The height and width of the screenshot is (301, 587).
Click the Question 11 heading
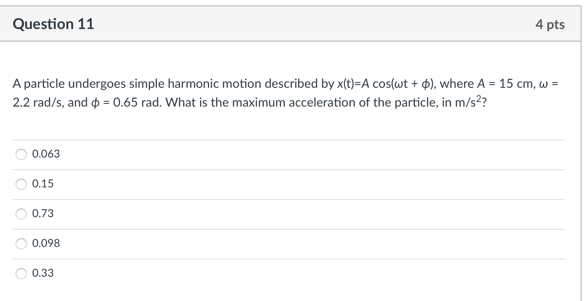point(53,24)
